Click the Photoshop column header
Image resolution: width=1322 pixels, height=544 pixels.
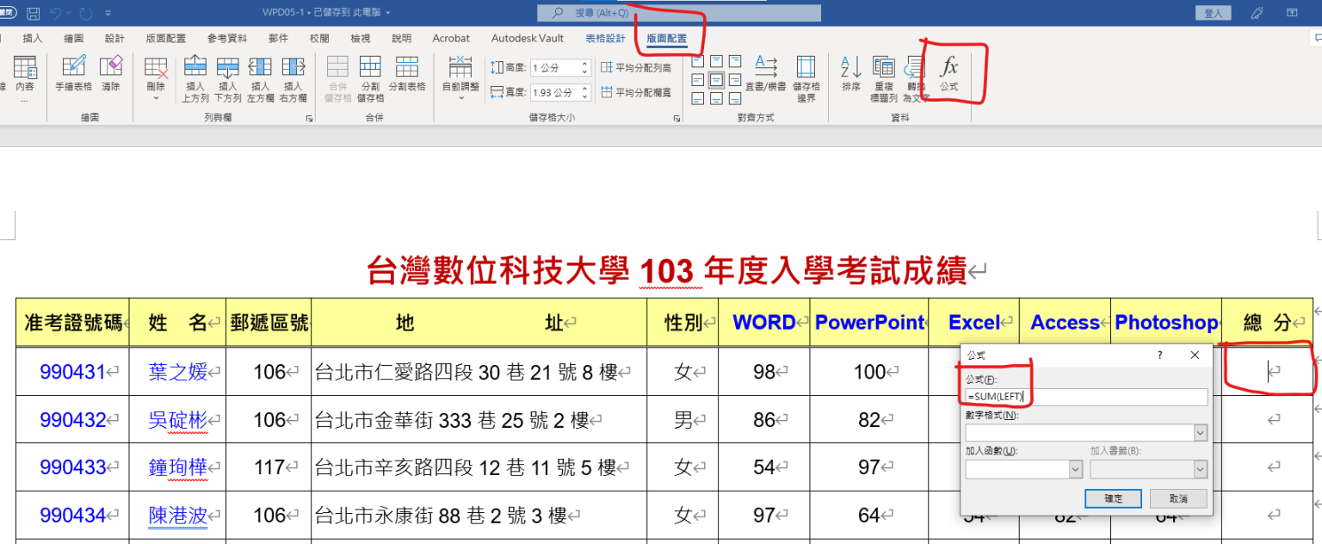coord(1165,323)
